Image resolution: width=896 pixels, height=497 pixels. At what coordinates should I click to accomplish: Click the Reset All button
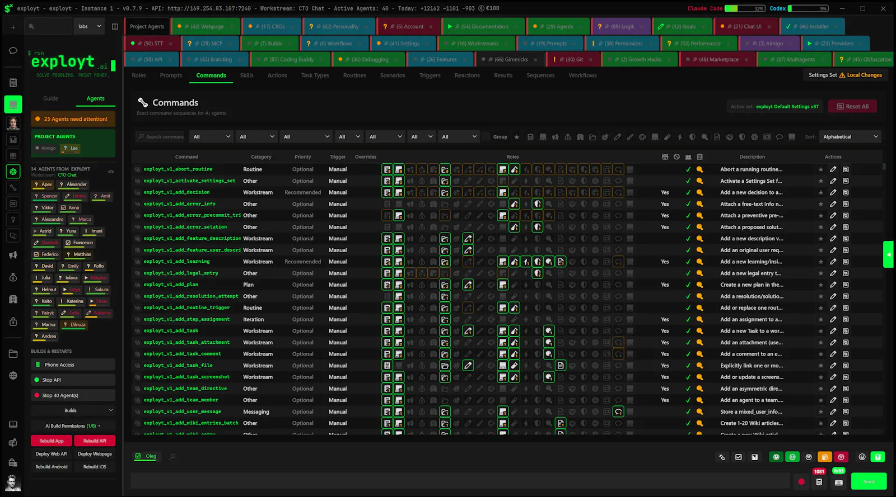point(852,106)
